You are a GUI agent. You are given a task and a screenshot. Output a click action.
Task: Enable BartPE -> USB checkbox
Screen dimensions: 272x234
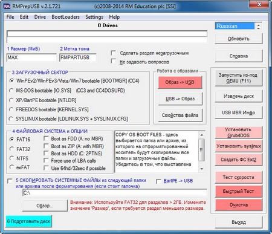click(x=158, y=181)
